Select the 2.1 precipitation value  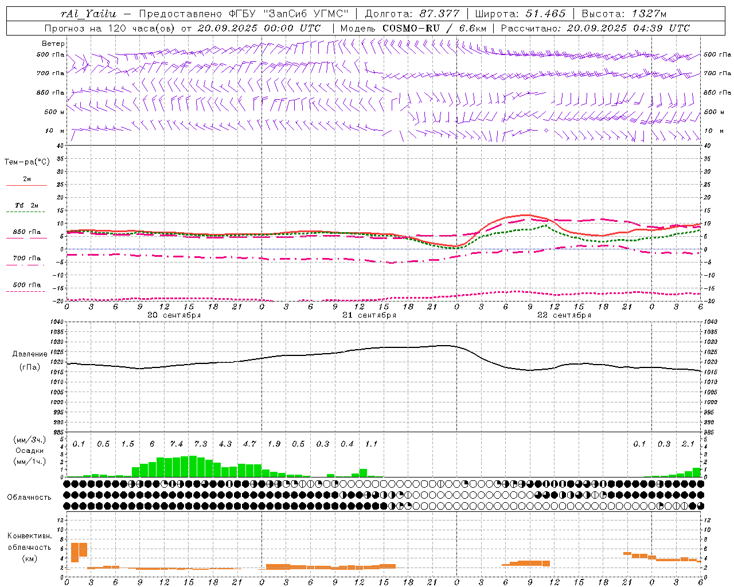(x=688, y=444)
